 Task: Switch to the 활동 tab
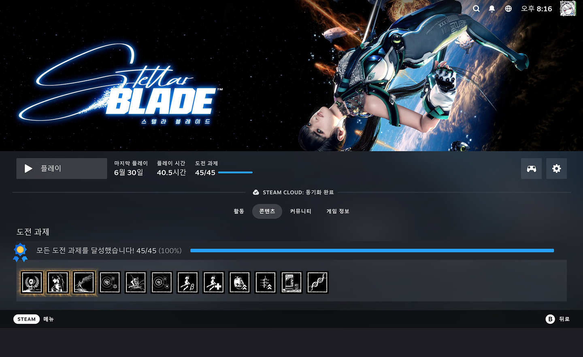pos(239,211)
